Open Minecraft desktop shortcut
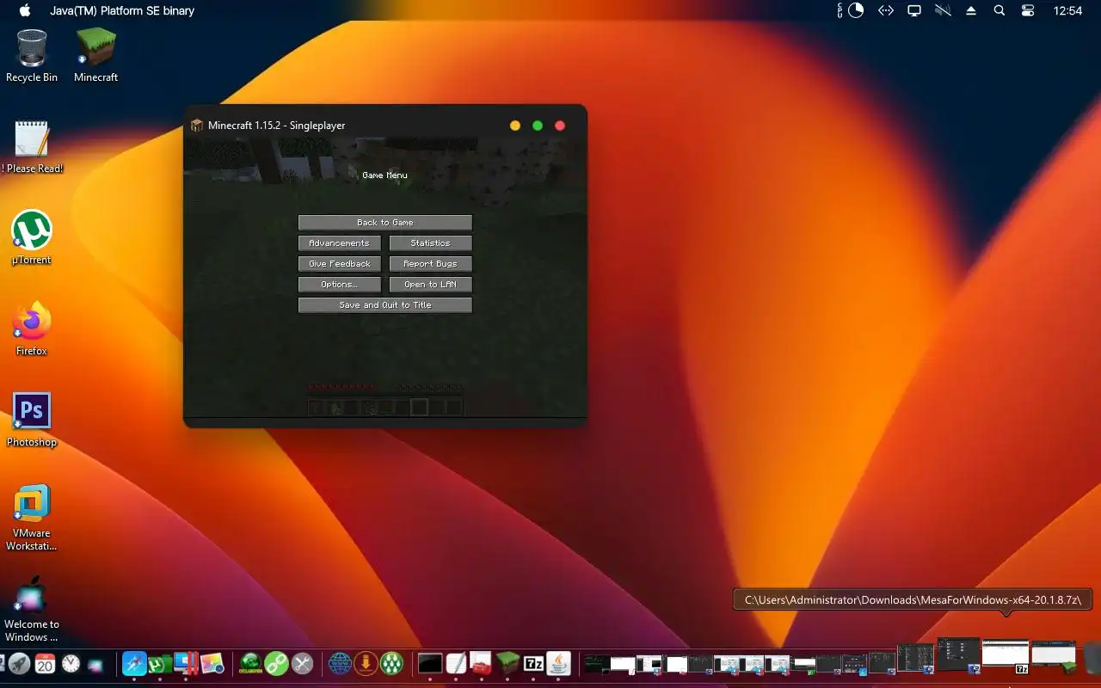Image resolution: width=1101 pixels, height=688 pixels. (x=95, y=55)
